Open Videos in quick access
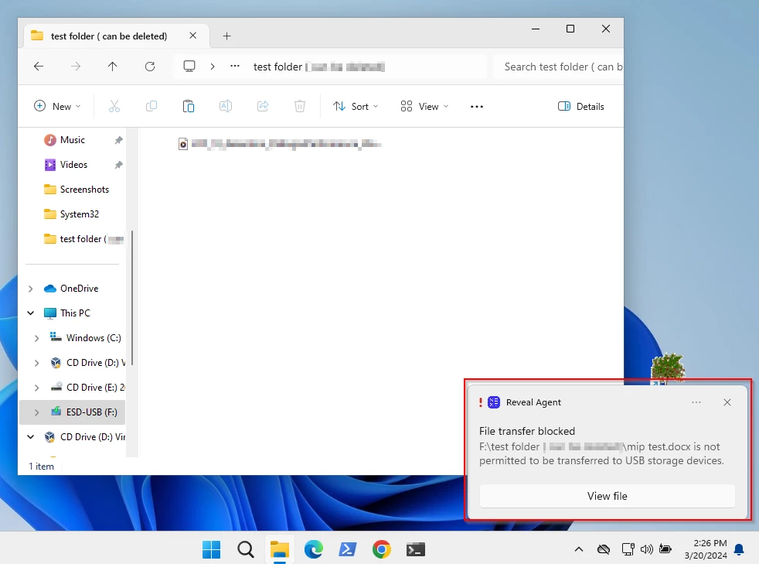This screenshot has height=564, width=759. tap(73, 165)
